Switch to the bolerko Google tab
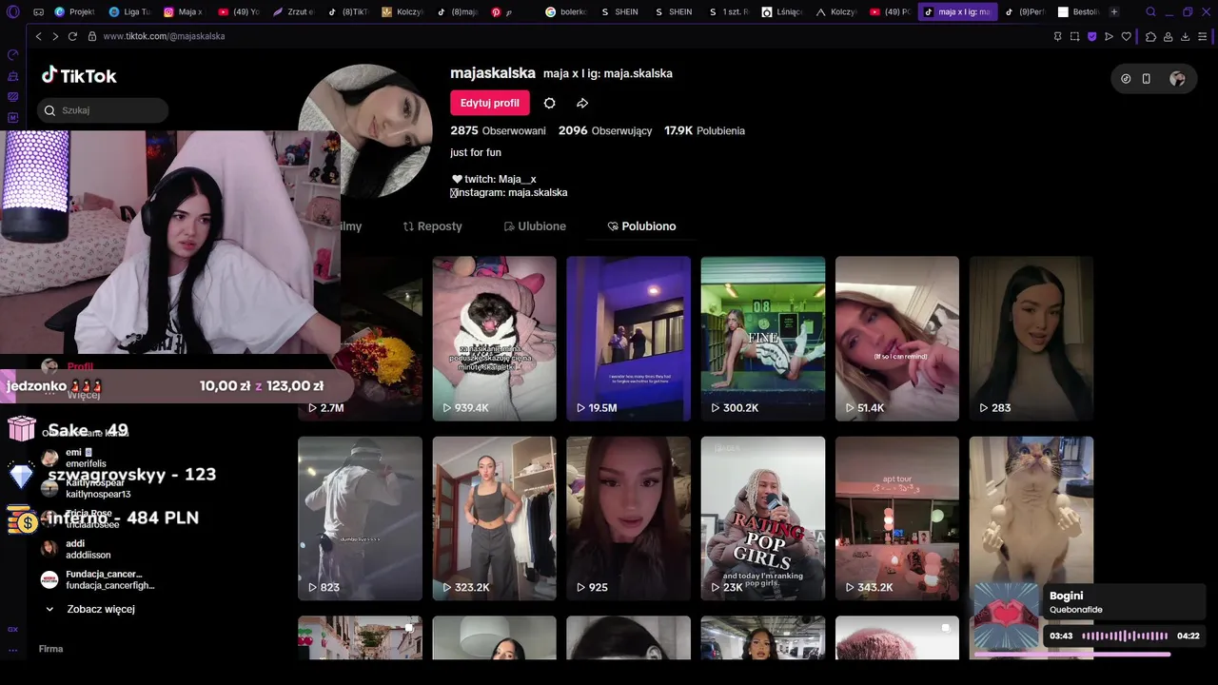The width and height of the screenshot is (1218, 685). (567, 12)
